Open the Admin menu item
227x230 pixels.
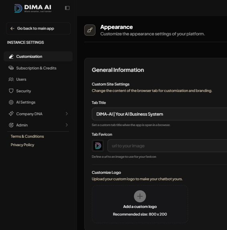(38, 125)
